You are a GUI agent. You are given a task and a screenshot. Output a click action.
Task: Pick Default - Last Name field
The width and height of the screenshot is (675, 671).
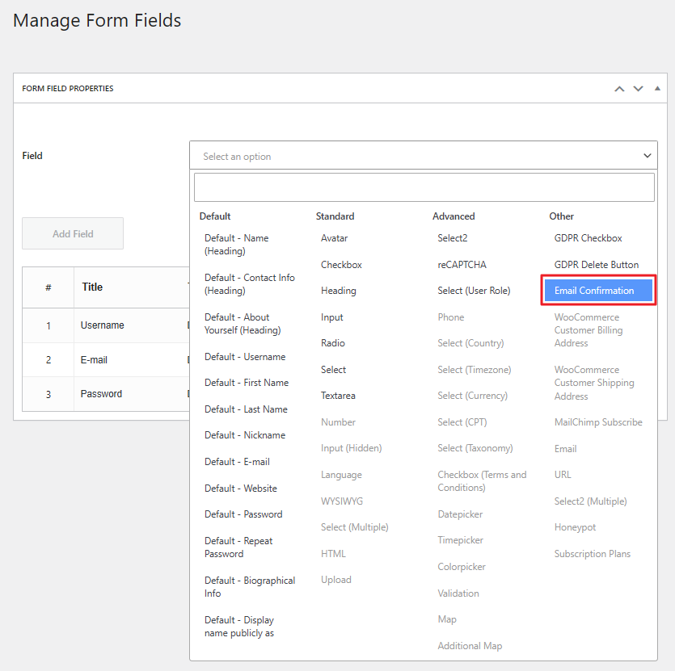246,409
